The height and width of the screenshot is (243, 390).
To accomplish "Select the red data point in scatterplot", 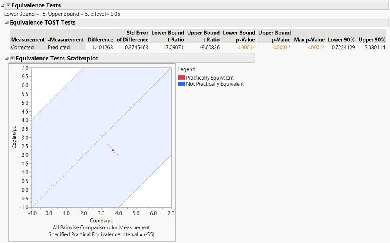I will click(113, 150).
